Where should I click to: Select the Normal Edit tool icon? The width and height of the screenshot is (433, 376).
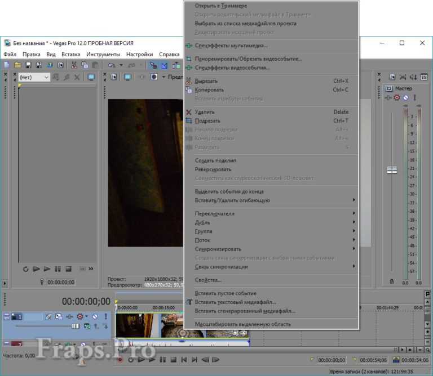pyautogui.click(x=153, y=65)
